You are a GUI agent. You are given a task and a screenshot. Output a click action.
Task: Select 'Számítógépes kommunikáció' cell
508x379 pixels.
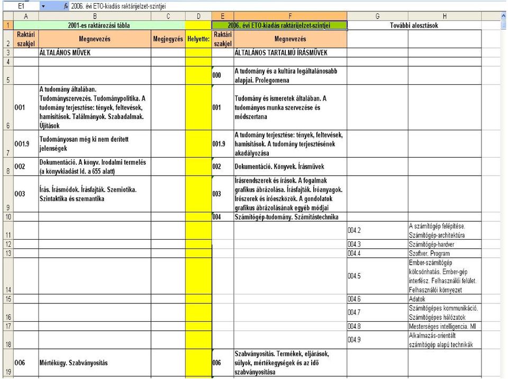444,312
